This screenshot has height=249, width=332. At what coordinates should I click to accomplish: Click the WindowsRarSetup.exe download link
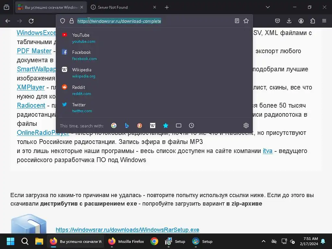(x=127, y=230)
